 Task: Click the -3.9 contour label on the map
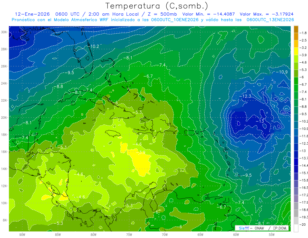140,152
